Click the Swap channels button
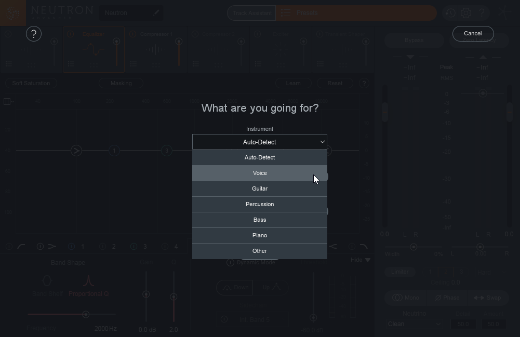 [x=487, y=298]
